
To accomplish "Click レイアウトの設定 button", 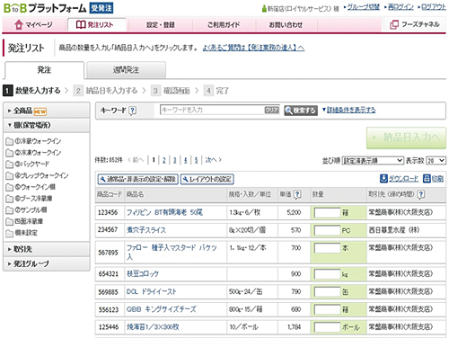I will tap(207, 179).
